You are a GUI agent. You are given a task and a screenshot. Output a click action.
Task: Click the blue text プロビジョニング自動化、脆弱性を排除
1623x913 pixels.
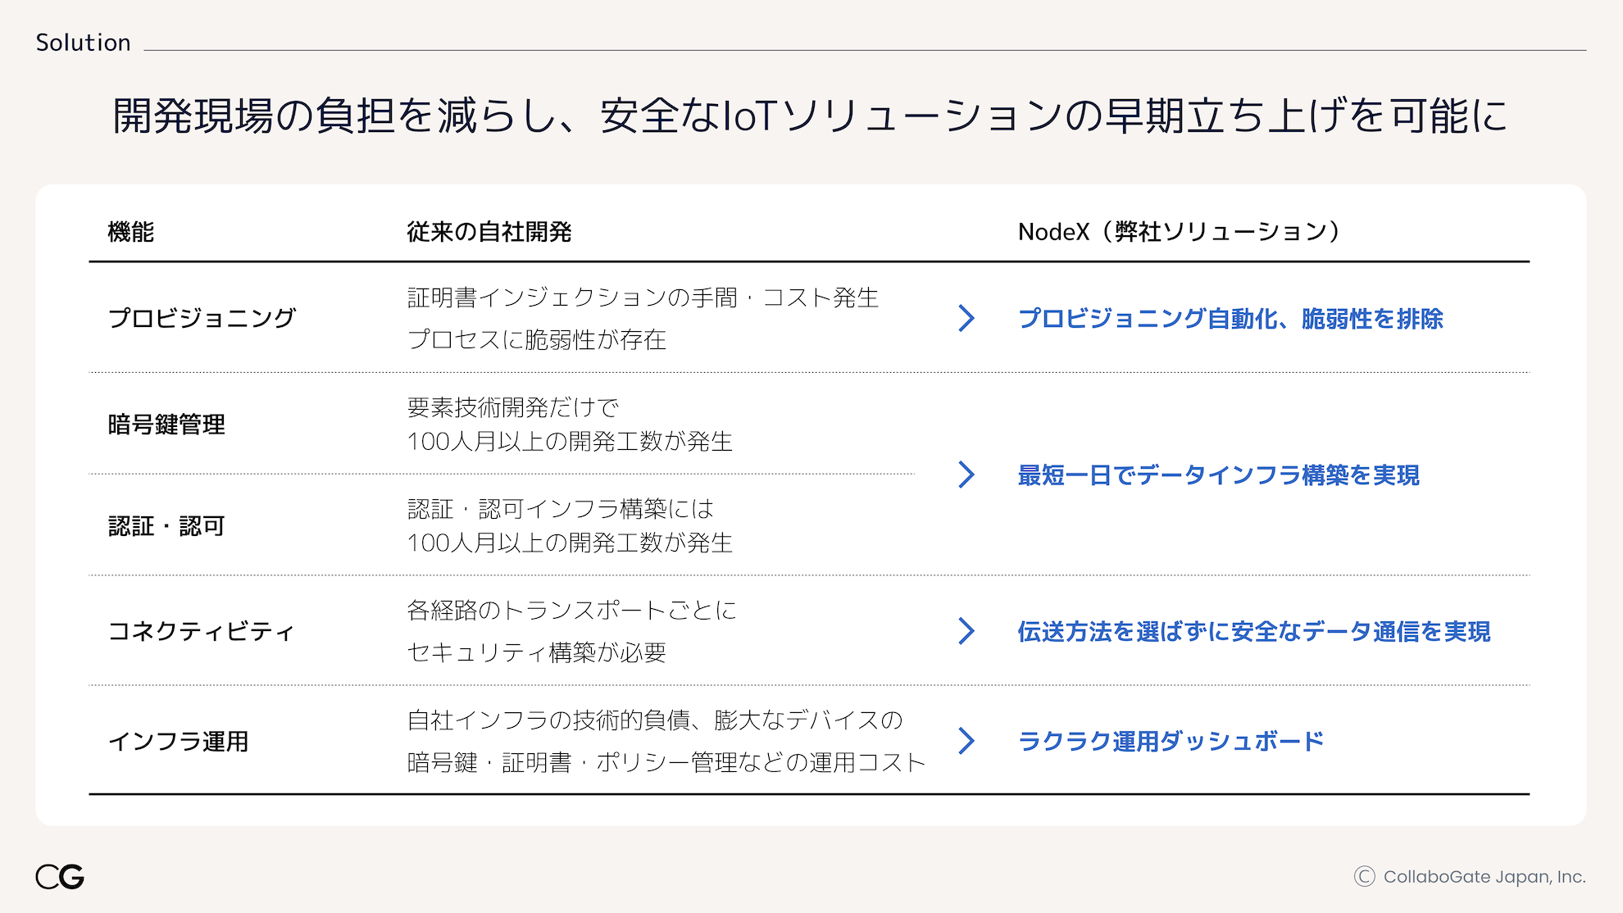pyautogui.click(x=1230, y=318)
